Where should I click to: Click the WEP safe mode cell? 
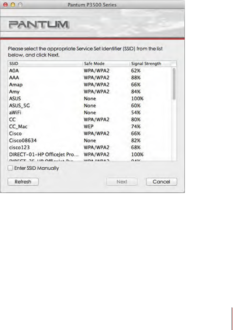point(89,127)
